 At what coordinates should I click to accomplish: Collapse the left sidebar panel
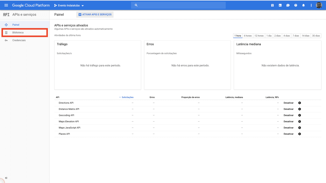coord(6,178)
